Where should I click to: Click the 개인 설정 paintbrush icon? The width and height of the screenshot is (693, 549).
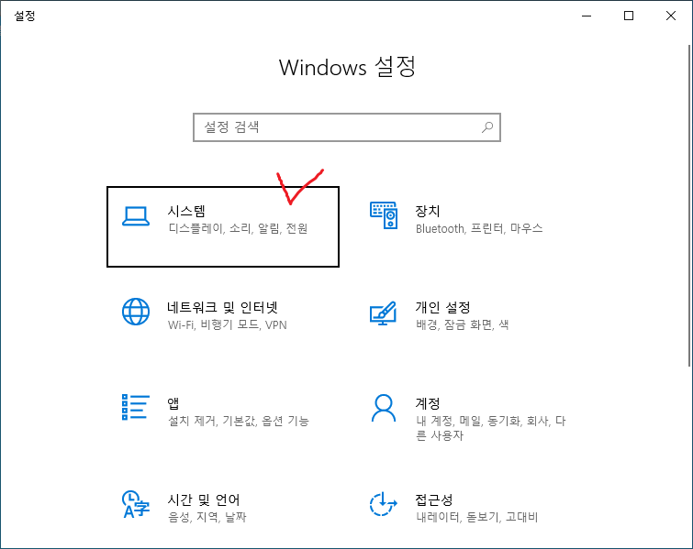point(383,313)
